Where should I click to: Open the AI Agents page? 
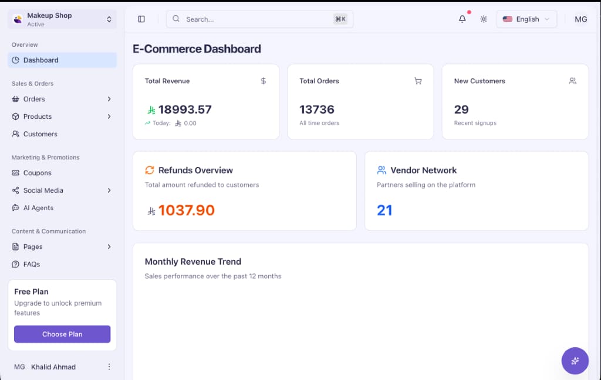39,208
